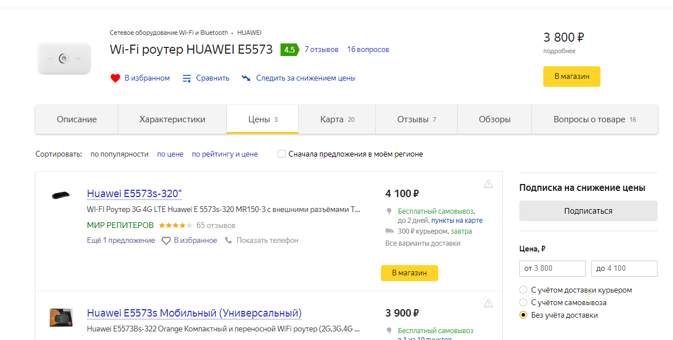Click the WI-FI Роутер 3G 4G LTE description text
The image size is (673, 340).
[x=223, y=210]
